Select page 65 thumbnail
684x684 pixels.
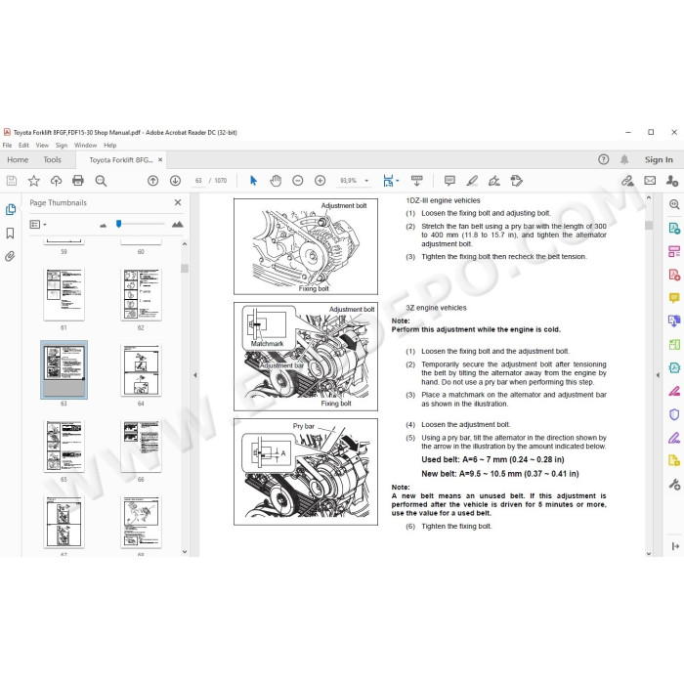click(x=64, y=447)
